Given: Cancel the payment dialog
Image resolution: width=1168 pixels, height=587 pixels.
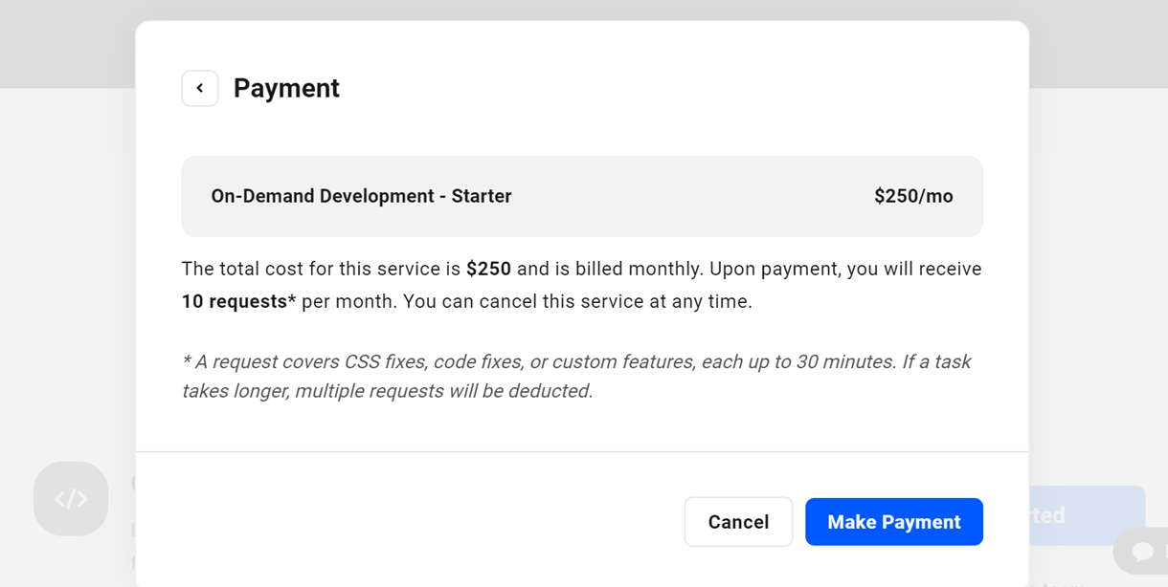Looking at the screenshot, I should click(x=738, y=522).
